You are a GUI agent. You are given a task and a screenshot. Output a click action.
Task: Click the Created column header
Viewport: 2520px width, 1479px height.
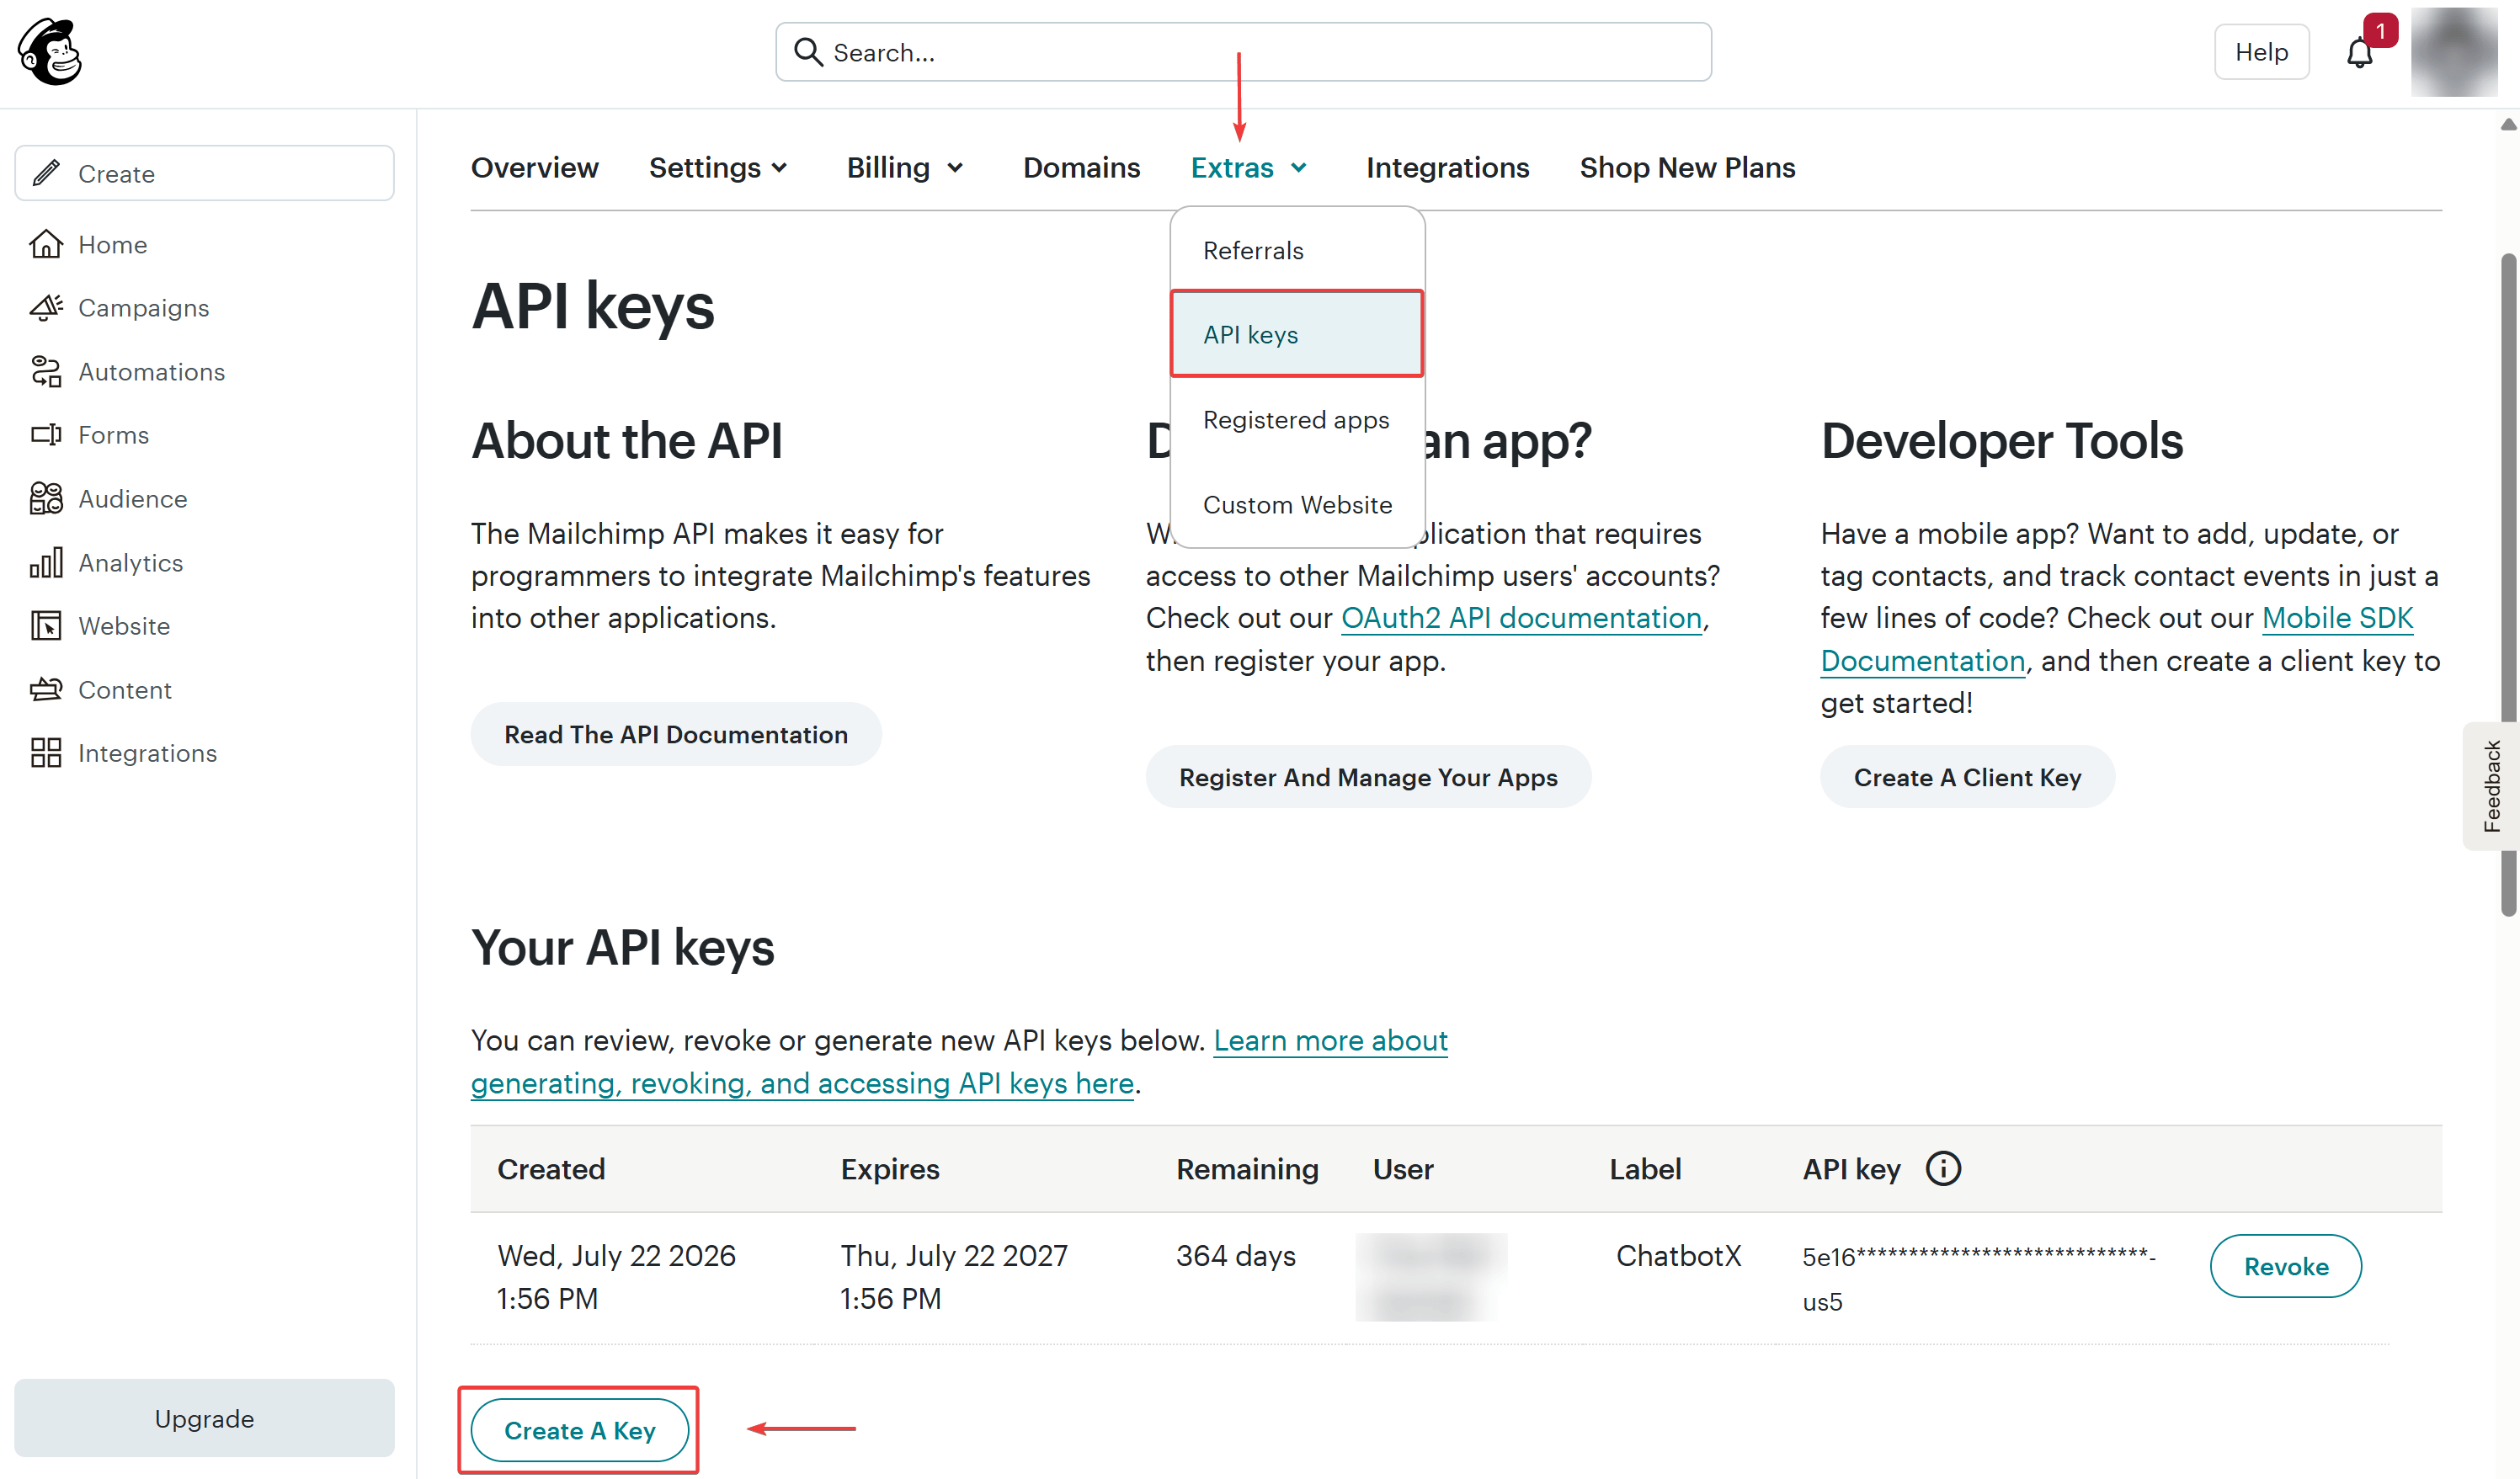click(x=551, y=1168)
